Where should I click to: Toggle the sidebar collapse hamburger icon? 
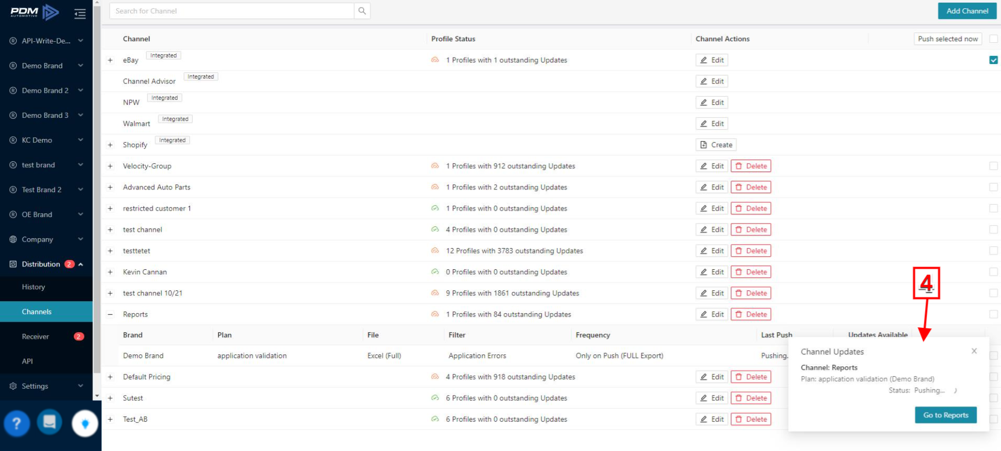pyautogui.click(x=80, y=14)
